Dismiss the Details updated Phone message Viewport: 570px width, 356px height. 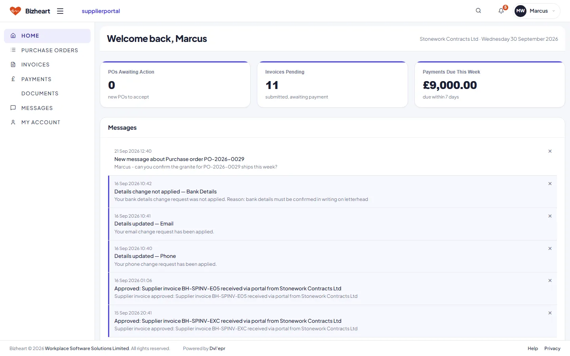550,248
